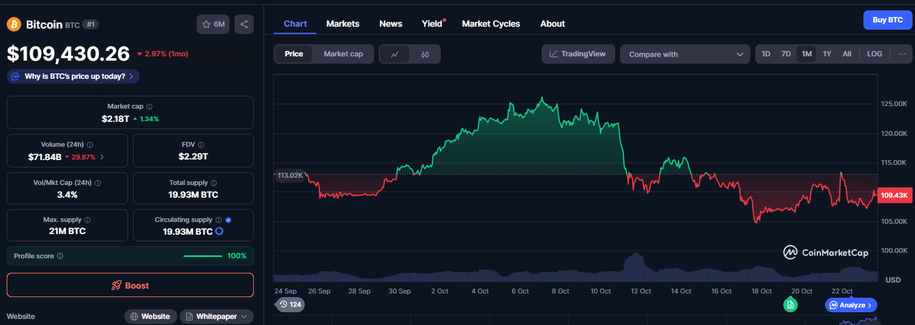Click the Profile score progress bar
This screenshot has height=325, width=915.
(x=202, y=256)
